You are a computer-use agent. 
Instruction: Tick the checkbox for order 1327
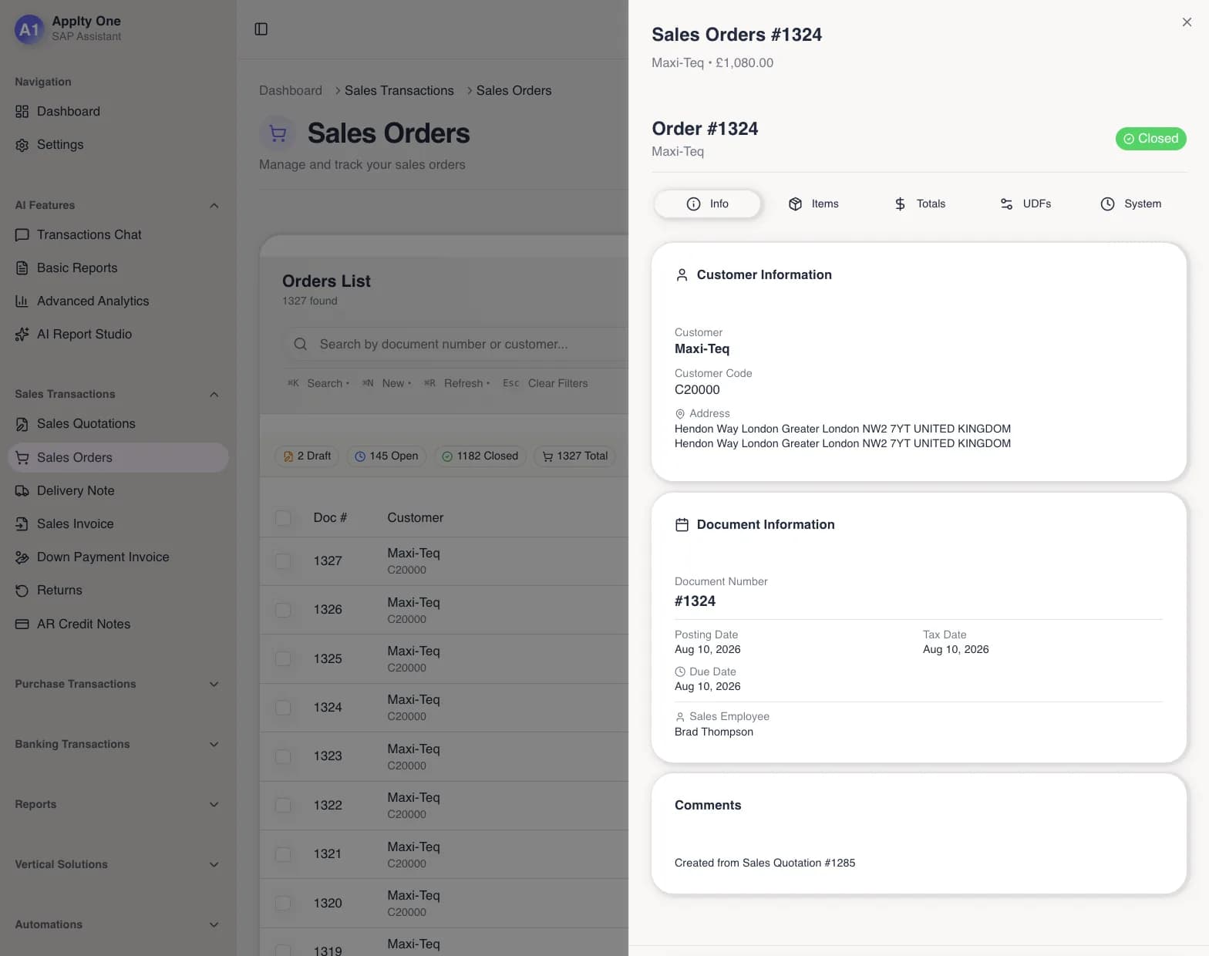point(284,561)
